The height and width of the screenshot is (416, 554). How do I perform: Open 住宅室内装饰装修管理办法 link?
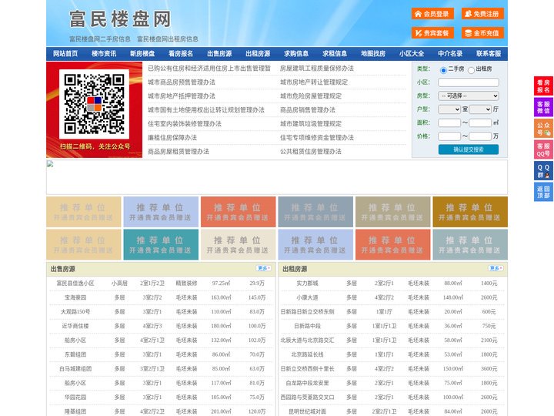[185, 124]
